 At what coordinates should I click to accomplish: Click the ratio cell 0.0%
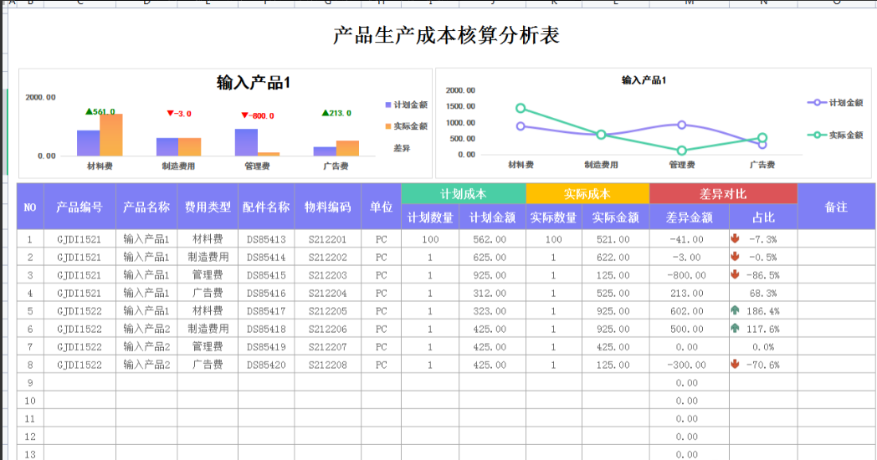(x=763, y=346)
